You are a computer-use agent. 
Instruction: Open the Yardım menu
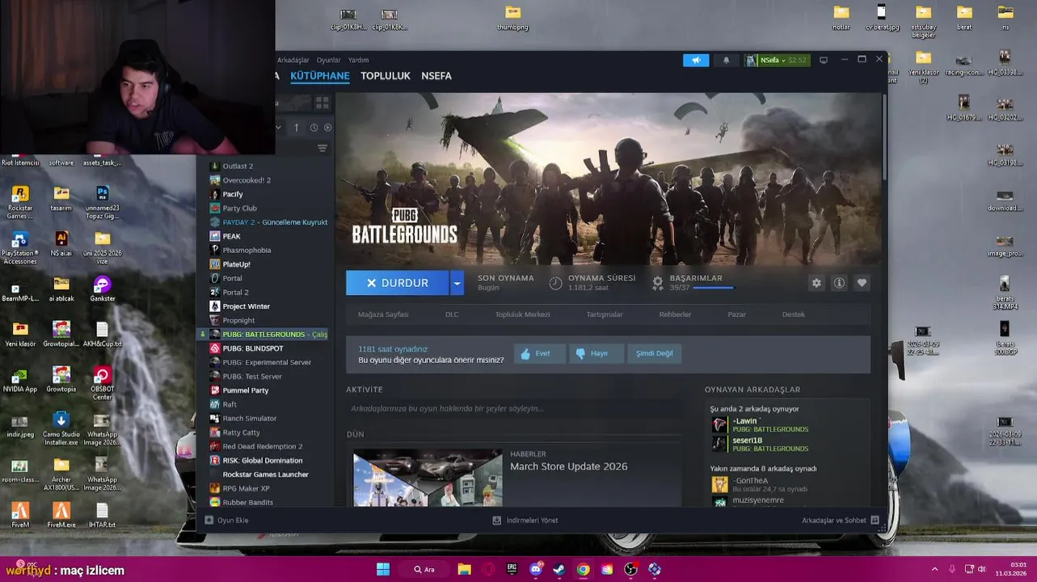[x=358, y=60]
